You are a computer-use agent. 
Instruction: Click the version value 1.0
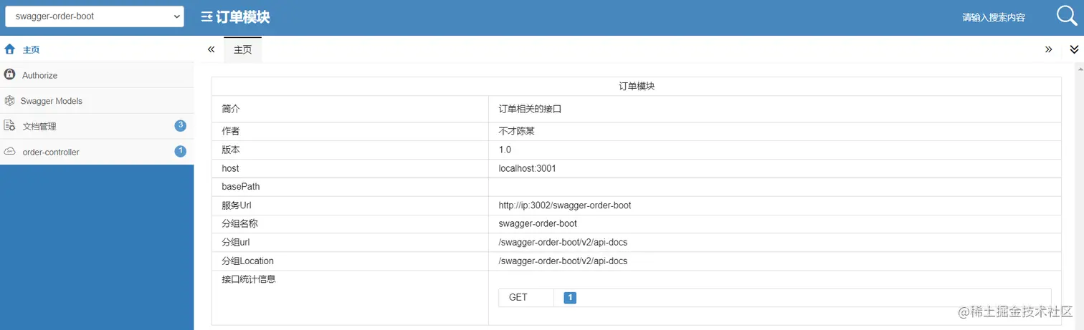(x=505, y=150)
